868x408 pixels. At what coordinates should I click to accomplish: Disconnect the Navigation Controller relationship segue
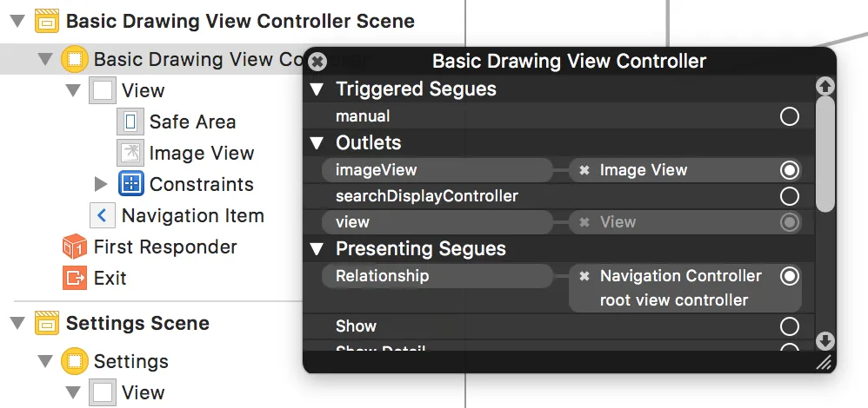[584, 276]
